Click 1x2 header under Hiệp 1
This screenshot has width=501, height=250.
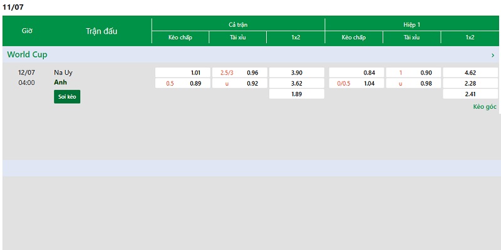[470, 37]
